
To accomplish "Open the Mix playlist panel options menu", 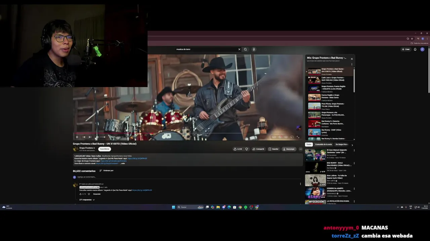I will pos(352,64).
